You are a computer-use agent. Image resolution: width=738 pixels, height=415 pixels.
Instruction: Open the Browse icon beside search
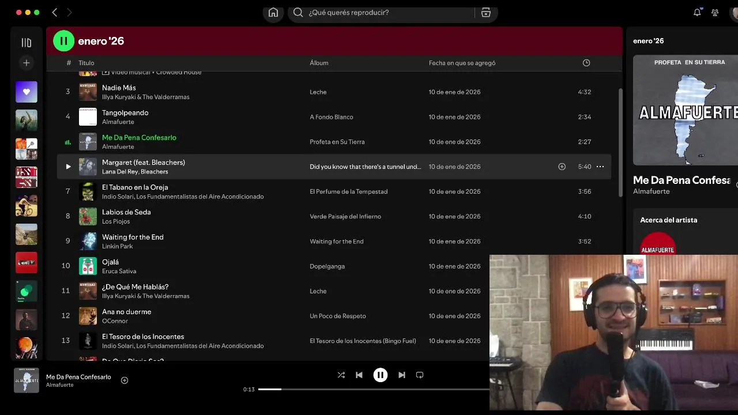486,13
